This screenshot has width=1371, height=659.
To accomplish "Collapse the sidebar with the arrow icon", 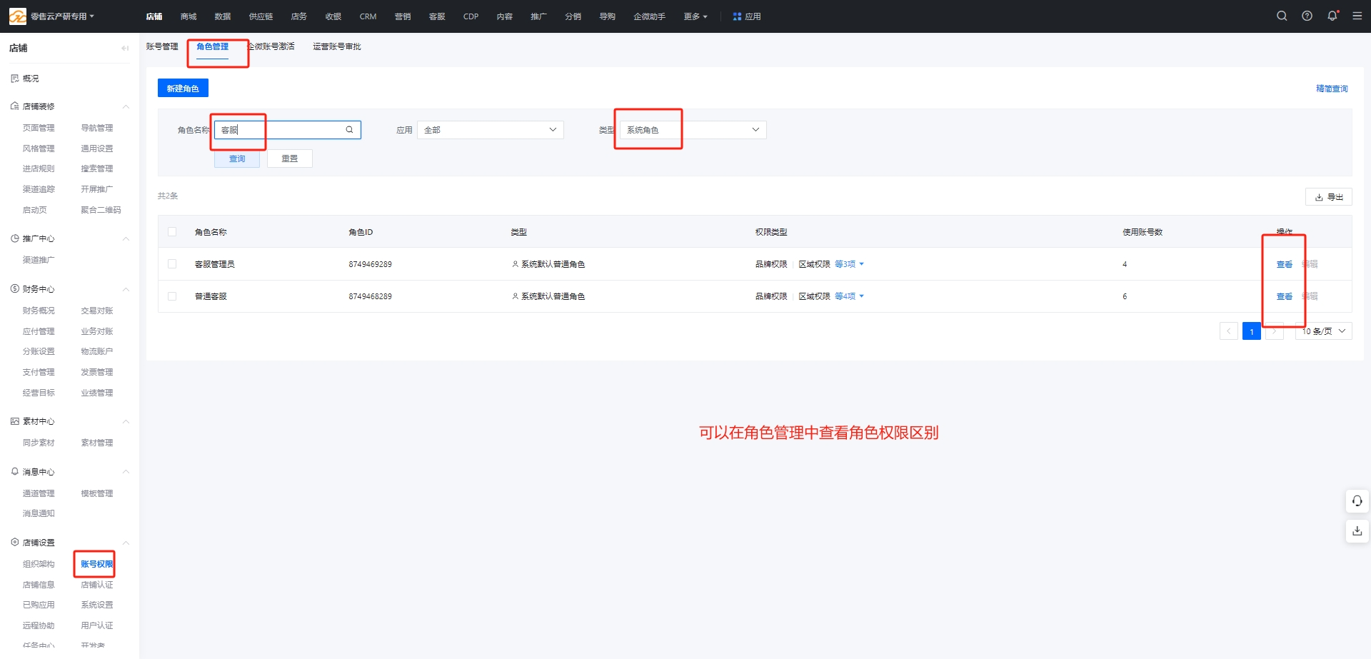I will (125, 48).
